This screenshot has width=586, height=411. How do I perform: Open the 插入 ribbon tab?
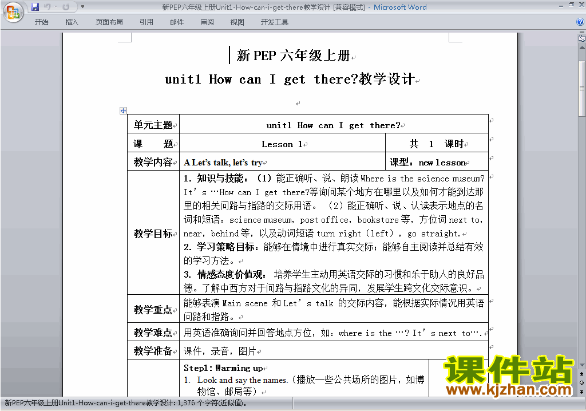(72, 22)
